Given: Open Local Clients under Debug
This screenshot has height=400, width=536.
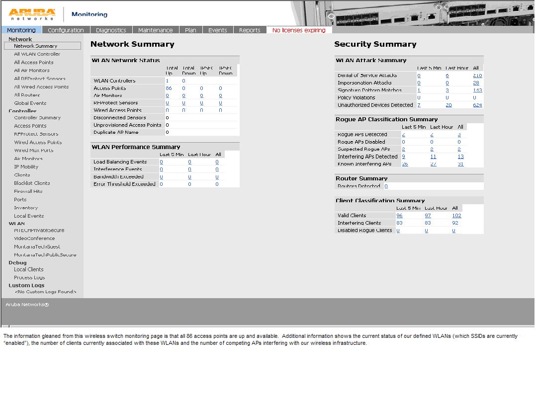Looking at the screenshot, I should click(x=29, y=269).
